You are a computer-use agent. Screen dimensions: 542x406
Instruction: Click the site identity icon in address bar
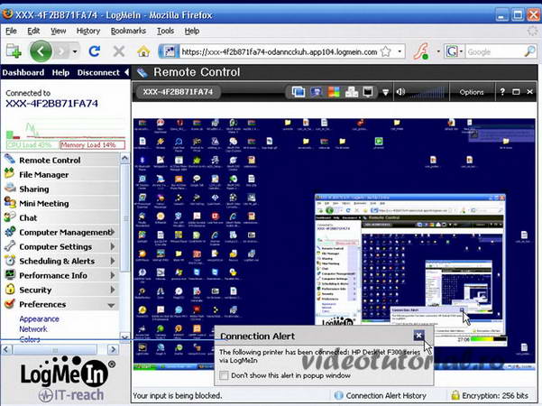point(169,51)
